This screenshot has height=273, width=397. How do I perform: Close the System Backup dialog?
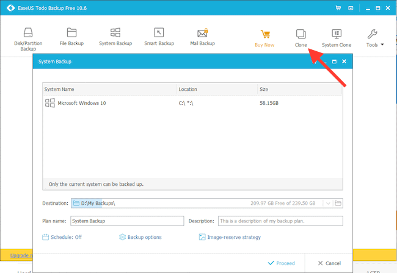(x=344, y=62)
